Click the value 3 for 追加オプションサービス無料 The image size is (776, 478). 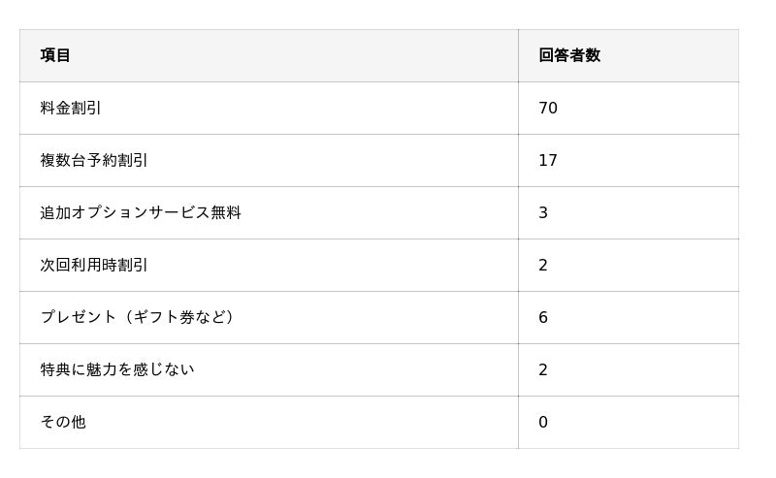[543, 212]
